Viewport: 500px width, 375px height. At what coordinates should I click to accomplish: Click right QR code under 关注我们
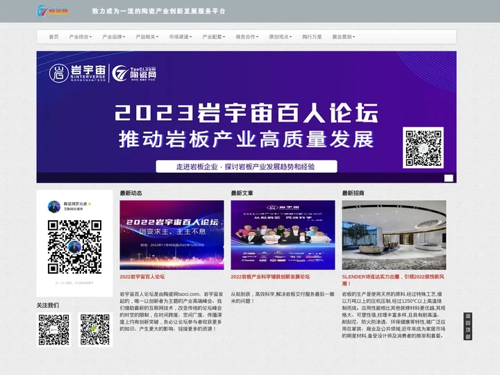coord(95,330)
